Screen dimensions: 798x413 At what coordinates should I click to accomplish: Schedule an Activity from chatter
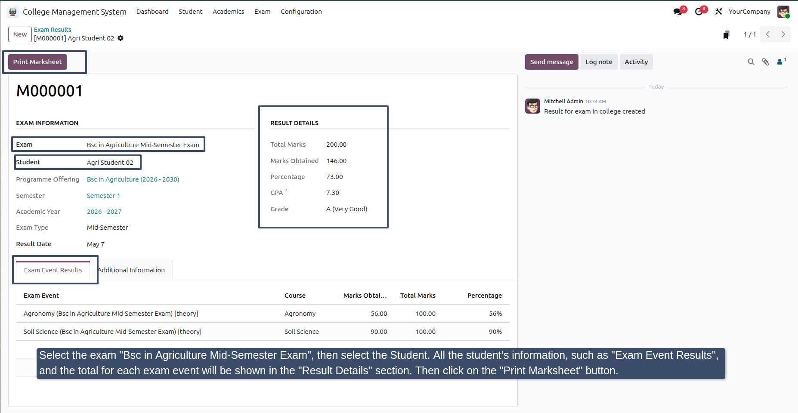click(x=636, y=62)
